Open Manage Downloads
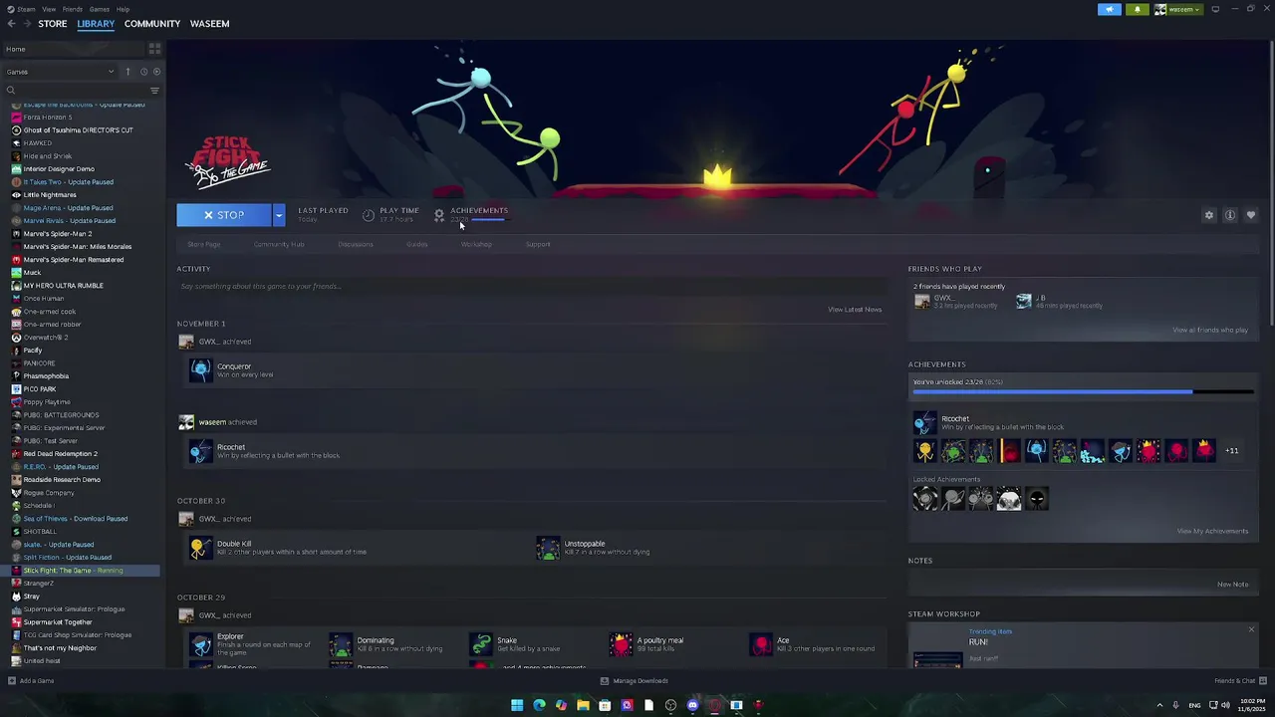The width and height of the screenshot is (1275, 717). point(634,681)
